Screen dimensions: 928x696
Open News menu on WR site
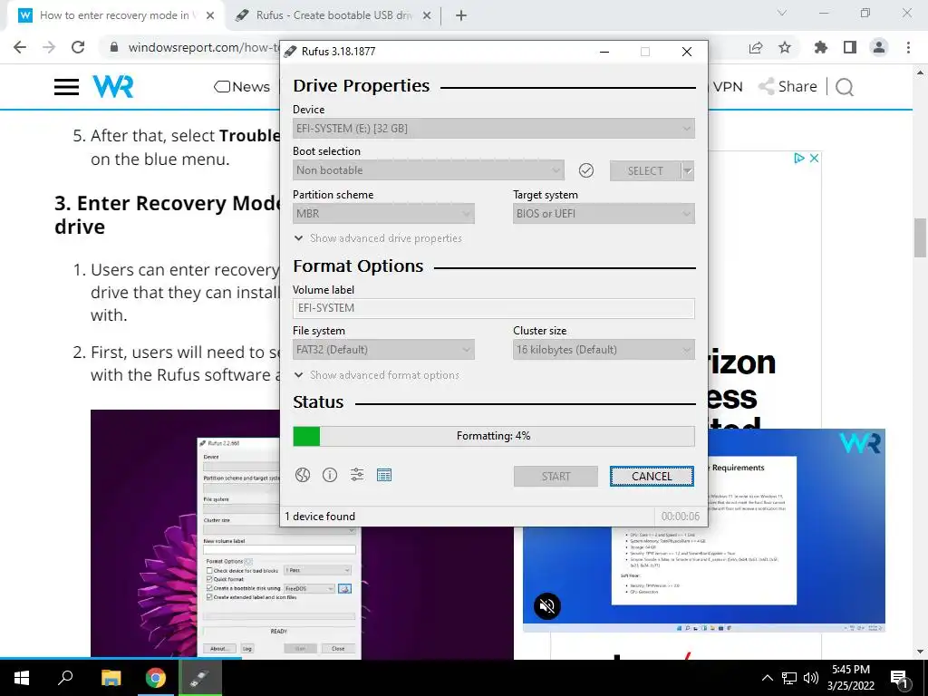pyautogui.click(x=242, y=86)
